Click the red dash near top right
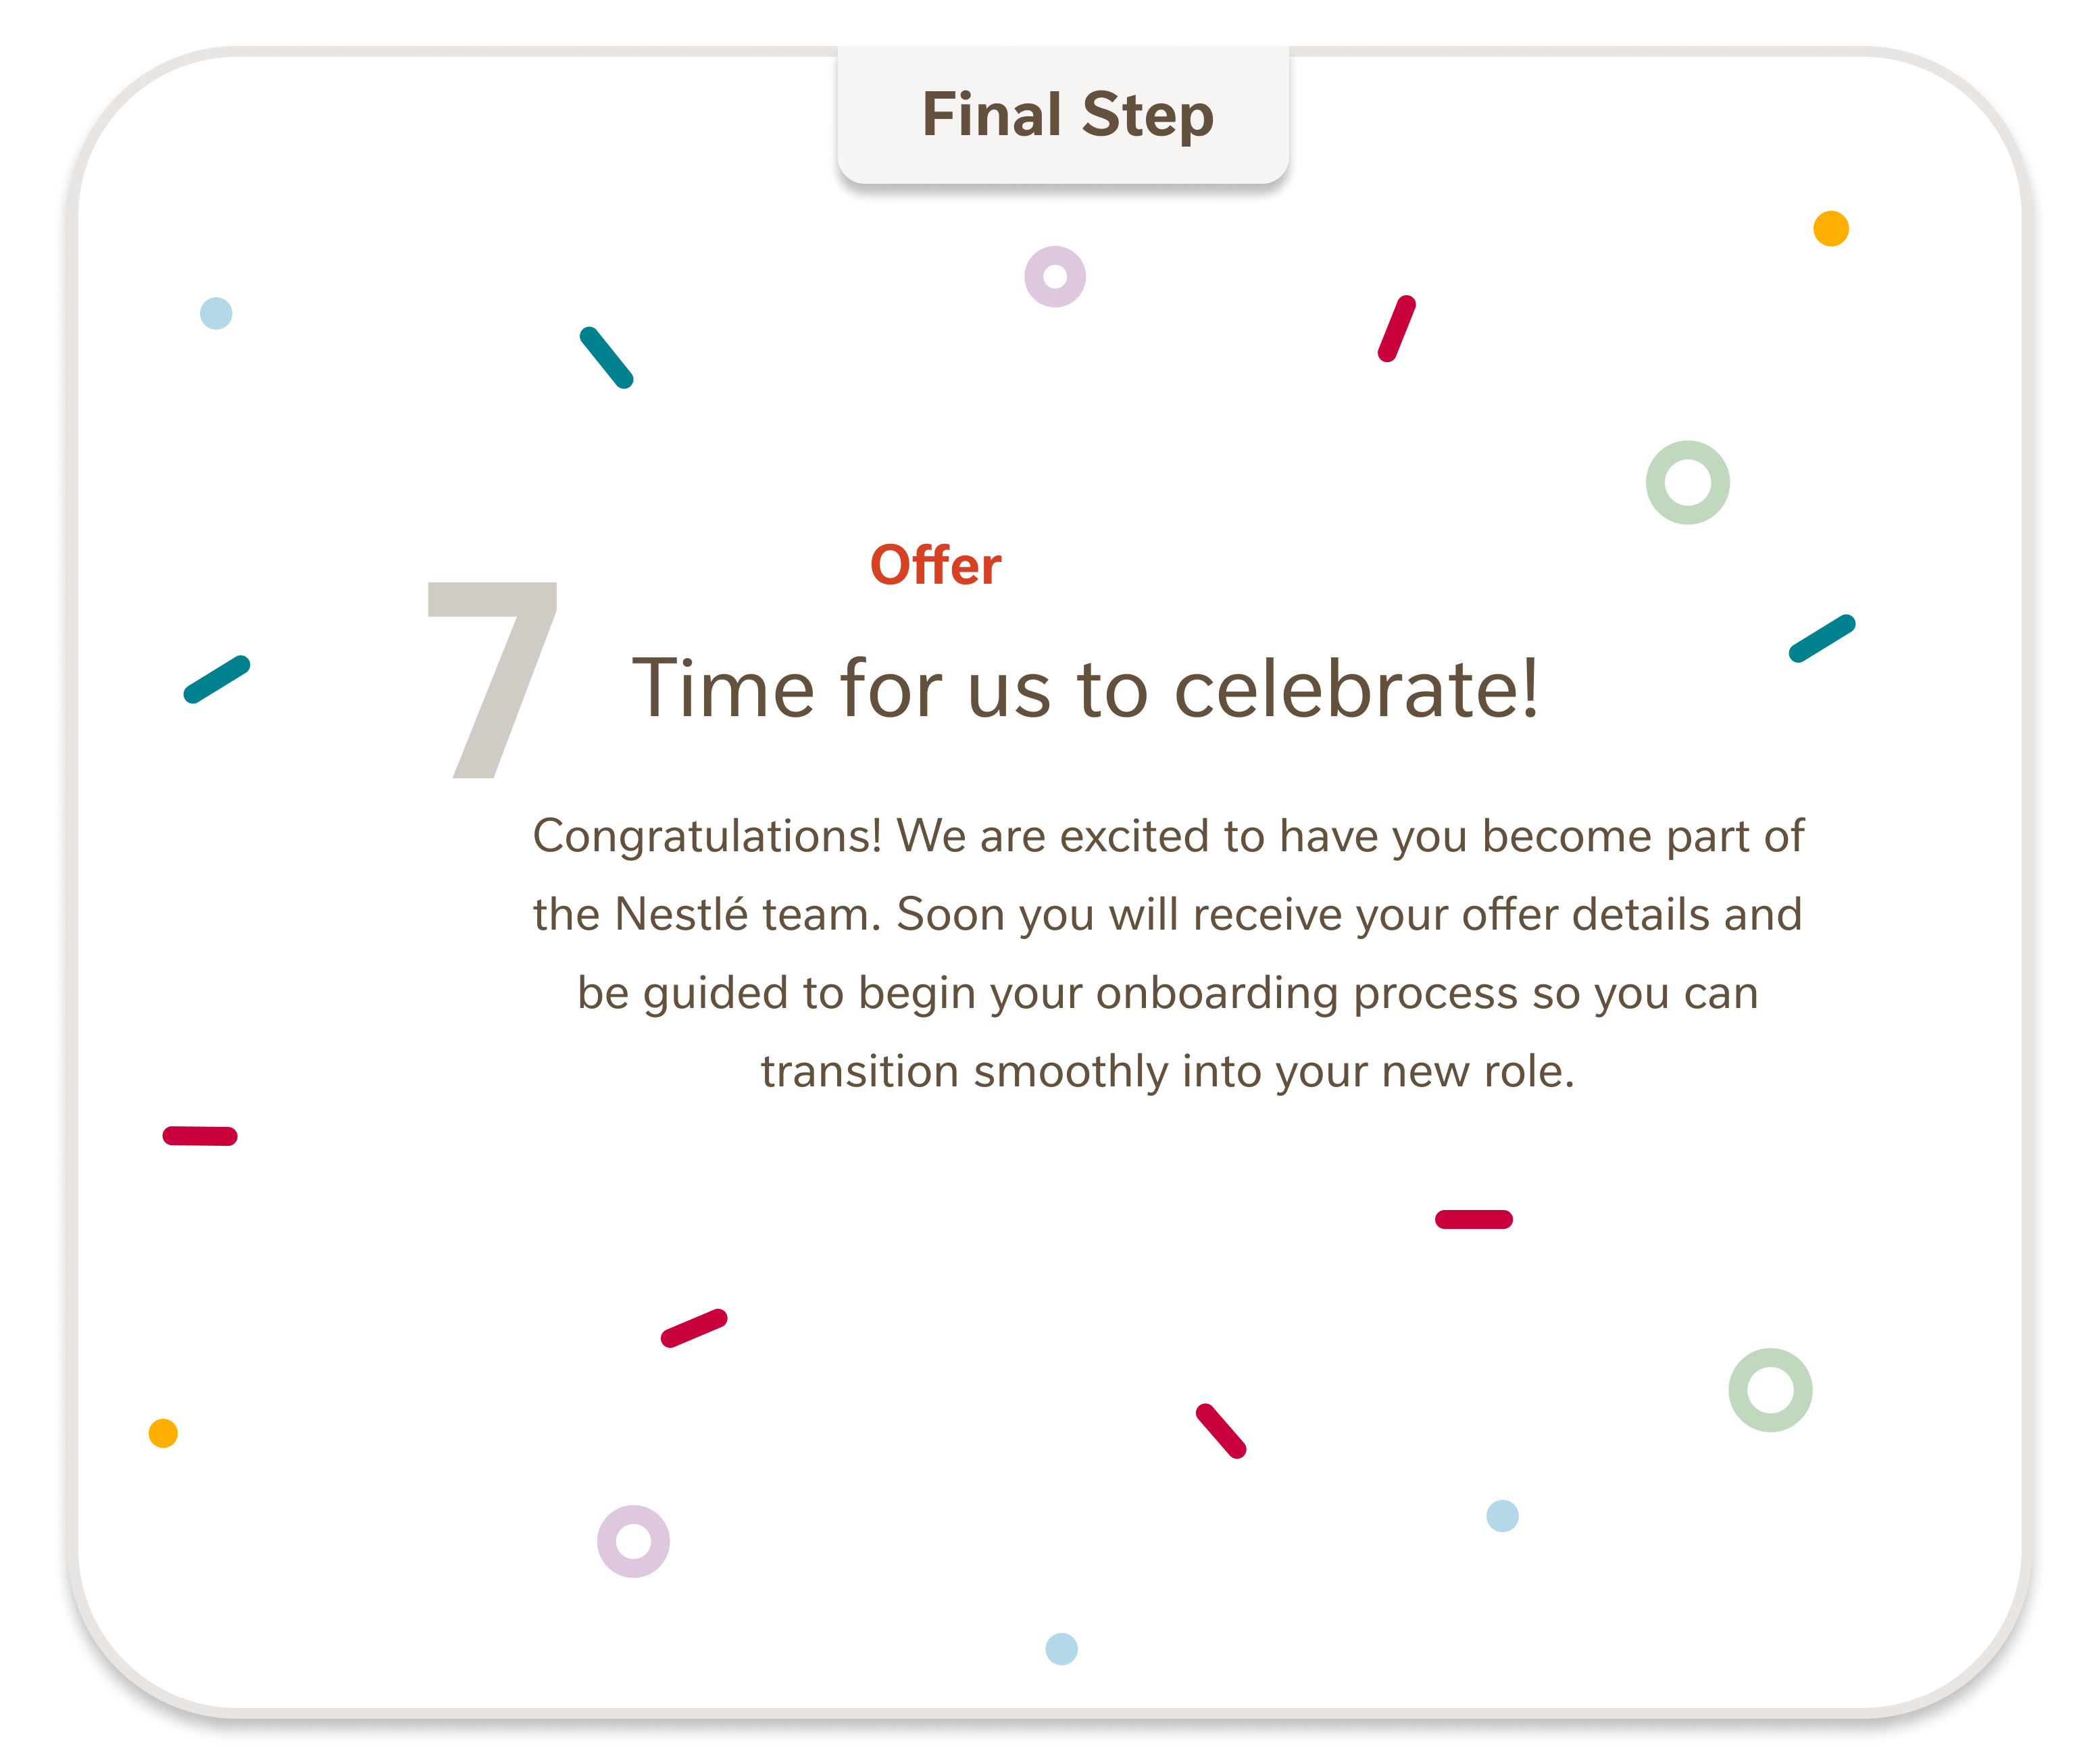This screenshot has width=2100, height=1762. pos(1397,329)
